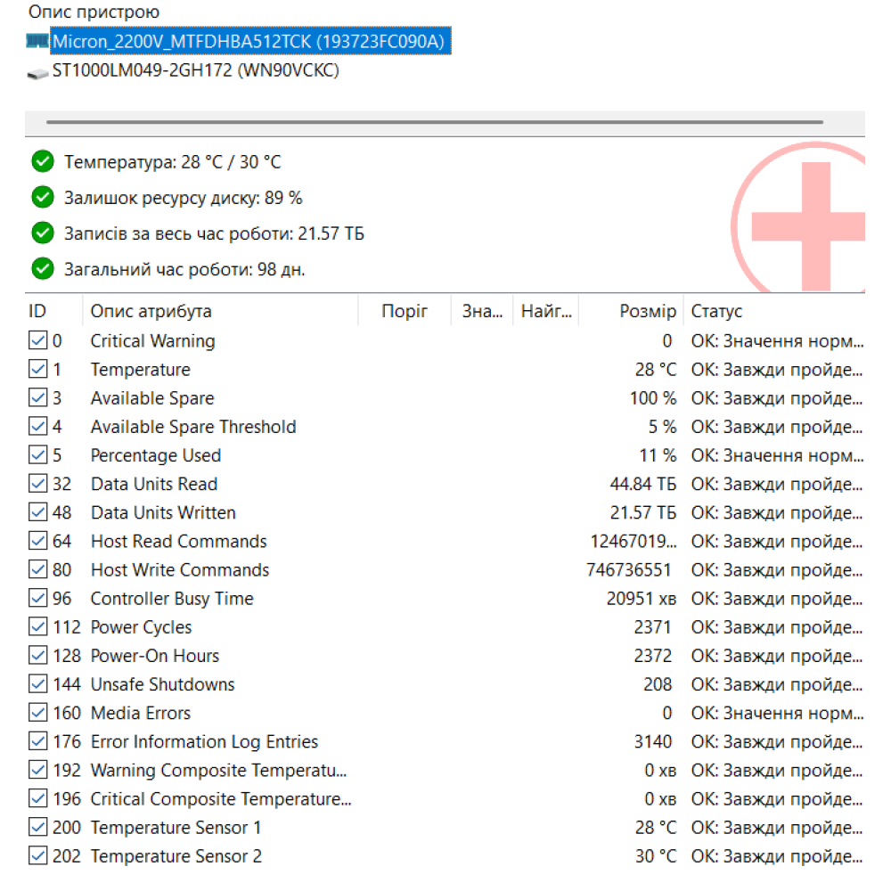Image resolution: width=891 pixels, height=891 pixels.
Task: Select the Micron 2200V SSD drive icon
Action: coord(37,41)
